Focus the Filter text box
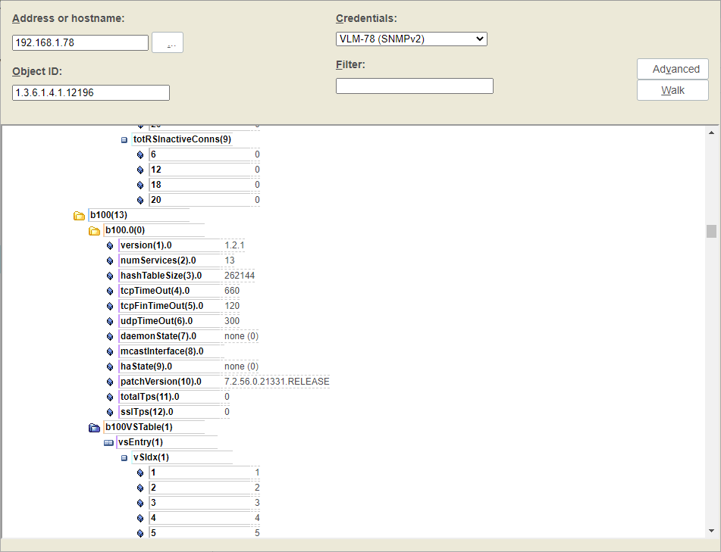The height and width of the screenshot is (552, 721). (414, 86)
